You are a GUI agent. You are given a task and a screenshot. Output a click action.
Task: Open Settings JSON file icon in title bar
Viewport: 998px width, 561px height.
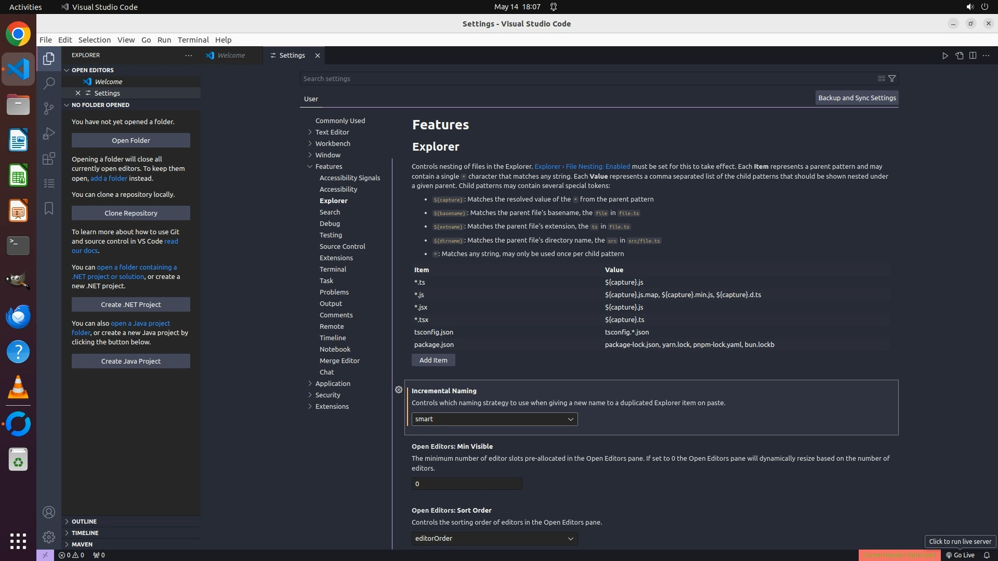click(x=959, y=56)
